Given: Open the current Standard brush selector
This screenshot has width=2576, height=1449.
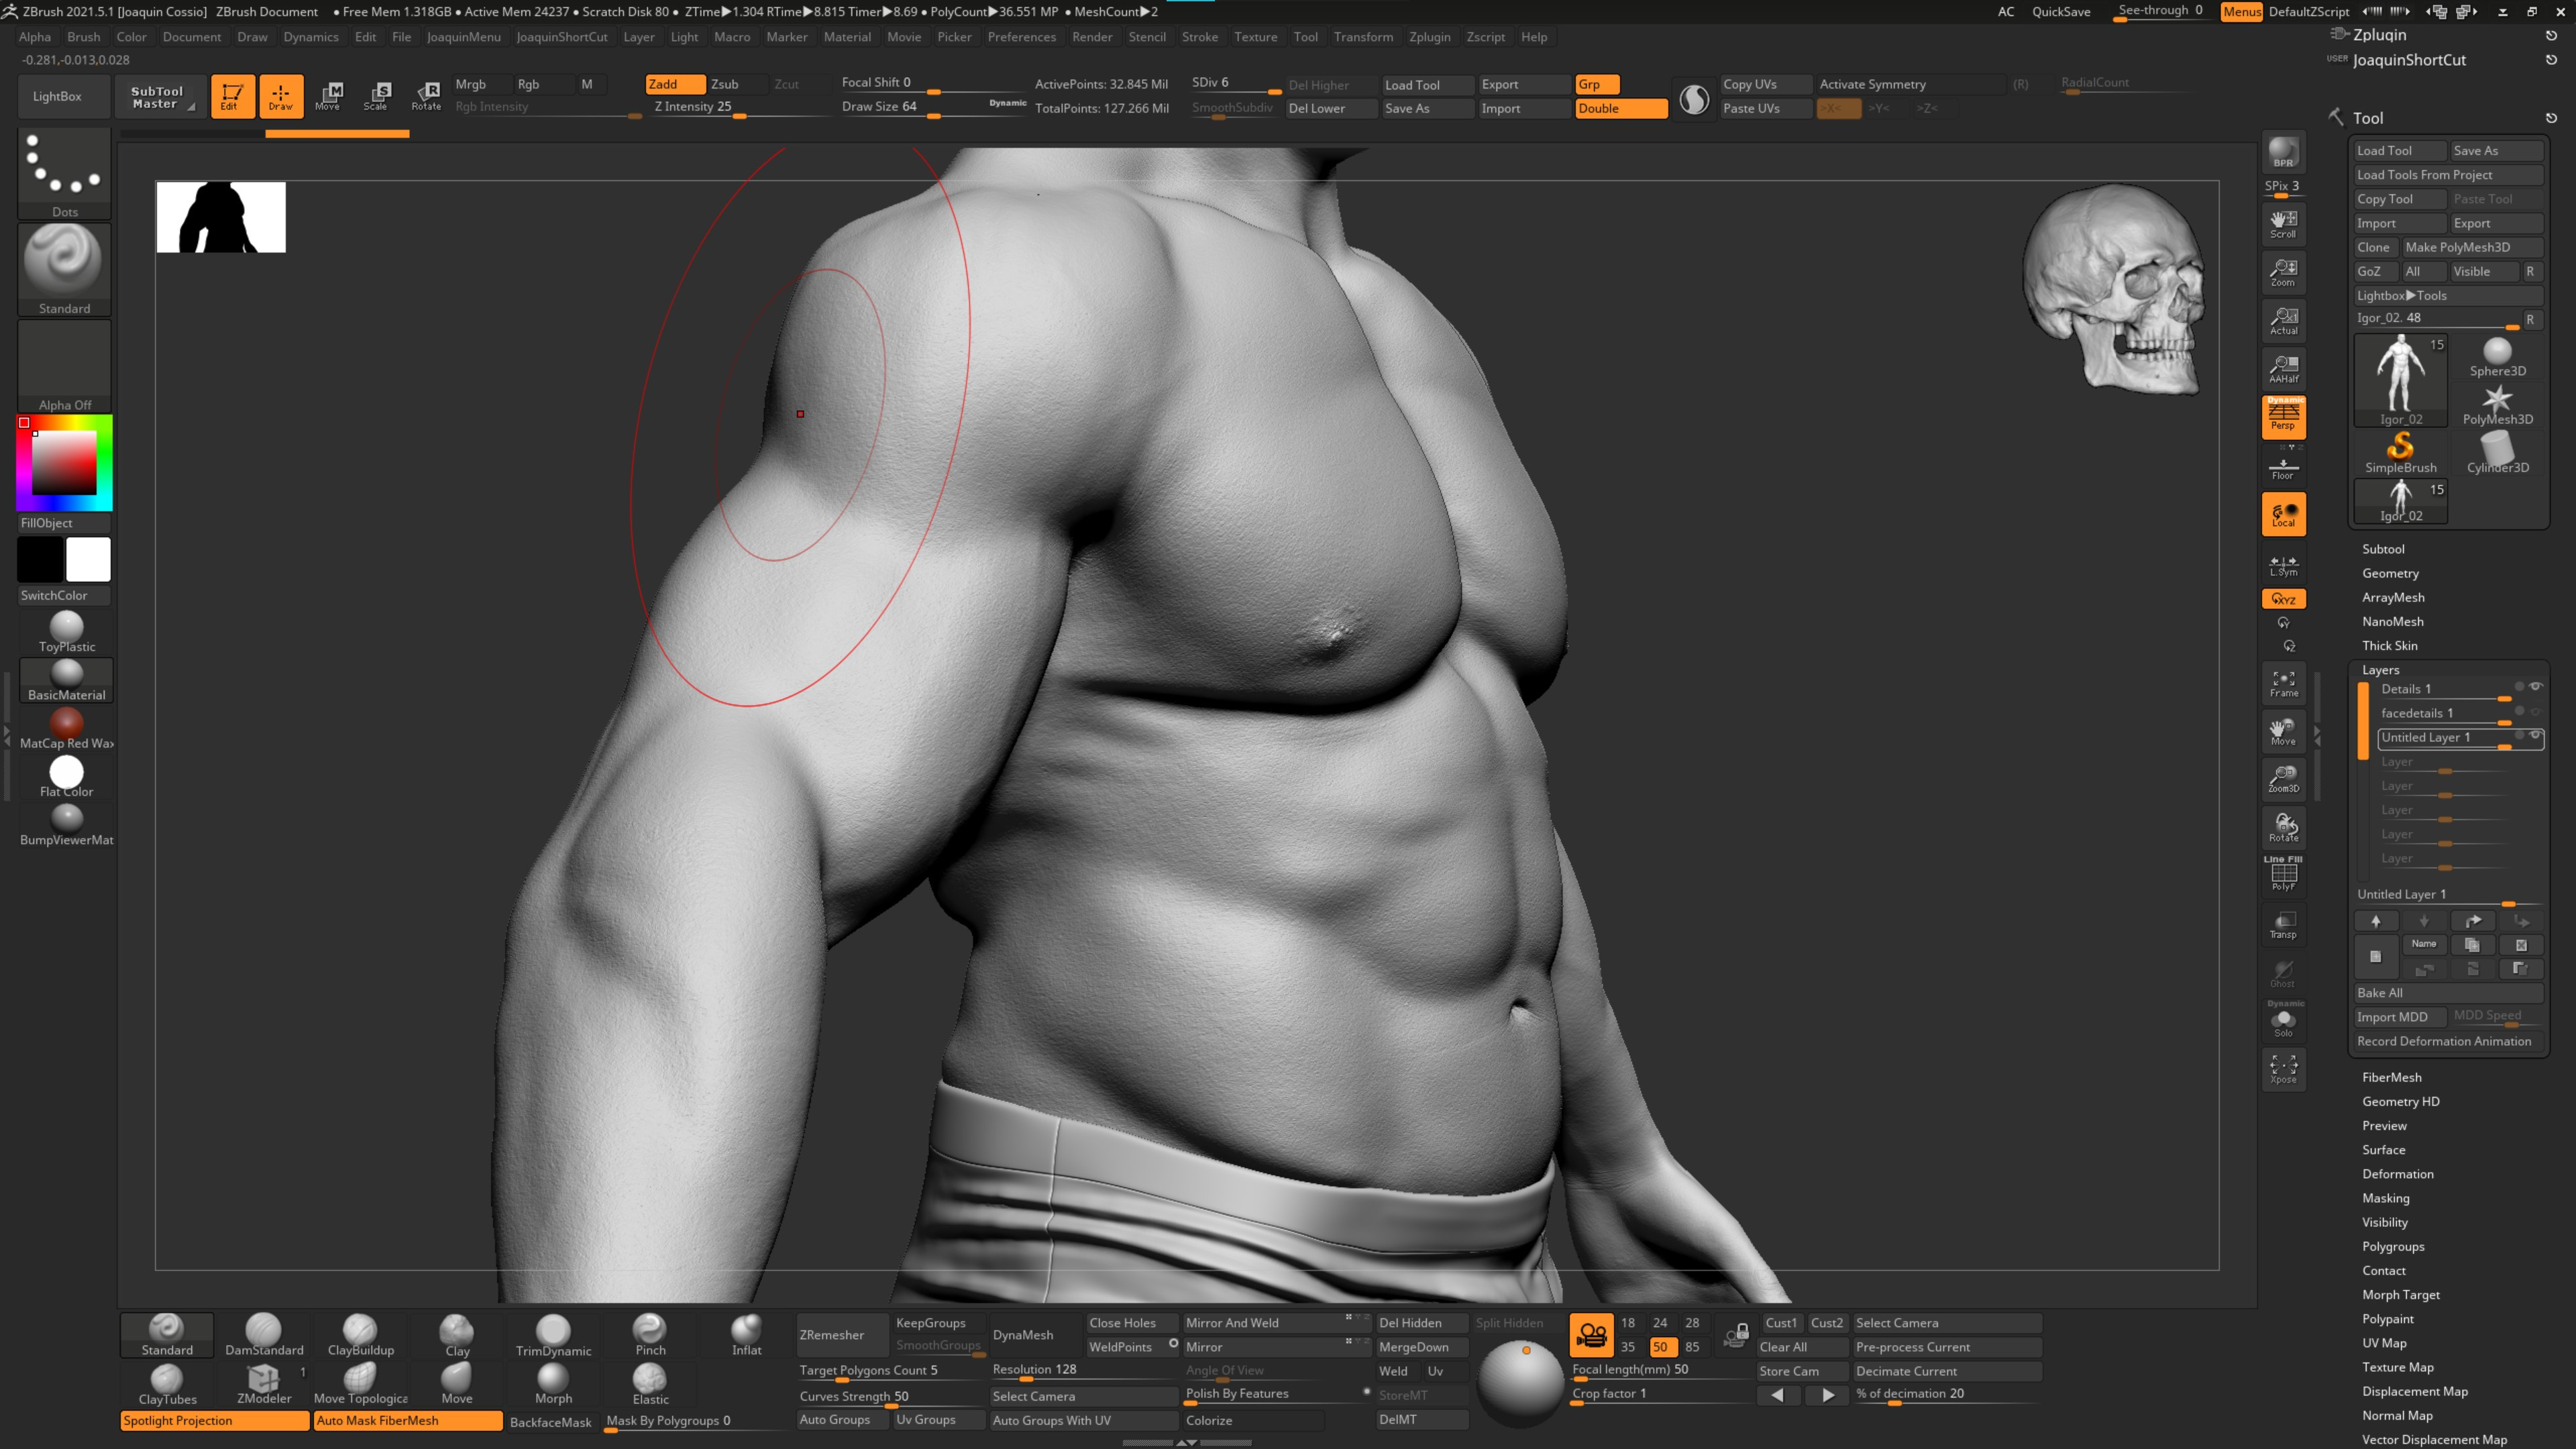Looking at the screenshot, I should [64, 269].
